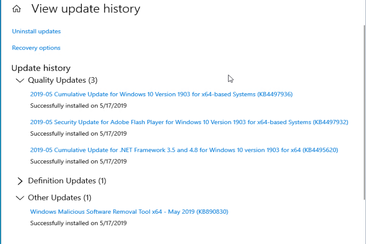Collapse the Quality Updates chevron arrow

(x=20, y=80)
